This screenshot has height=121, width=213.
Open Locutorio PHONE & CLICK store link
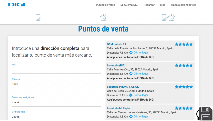123,87
